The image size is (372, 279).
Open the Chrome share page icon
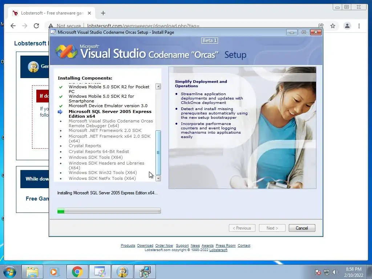coord(321,26)
